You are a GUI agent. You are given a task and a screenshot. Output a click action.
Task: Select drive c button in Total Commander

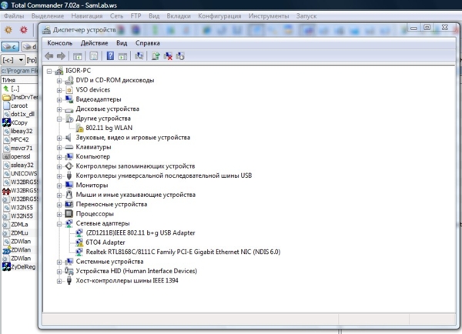coord(10,46)
